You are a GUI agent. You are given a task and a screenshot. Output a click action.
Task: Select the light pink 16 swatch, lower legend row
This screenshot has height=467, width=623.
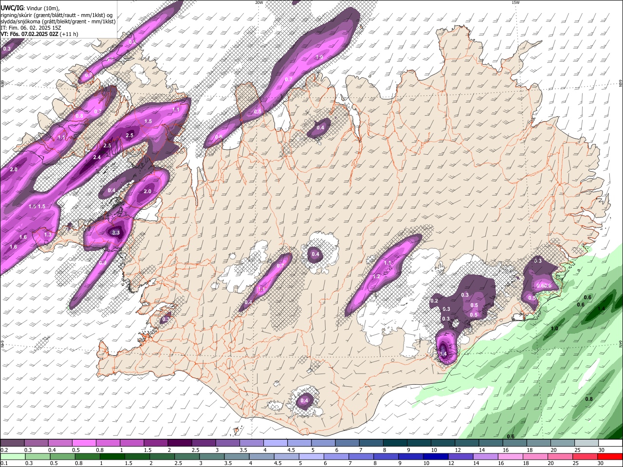pos(511,457)
